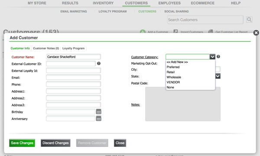Click the Customer Name field
This screenshot has width=260, height=156.
pyautogui.click(x=74, y=57)
